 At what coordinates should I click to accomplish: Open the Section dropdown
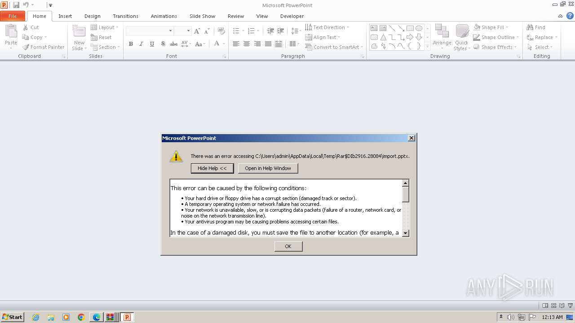[105, 47]
